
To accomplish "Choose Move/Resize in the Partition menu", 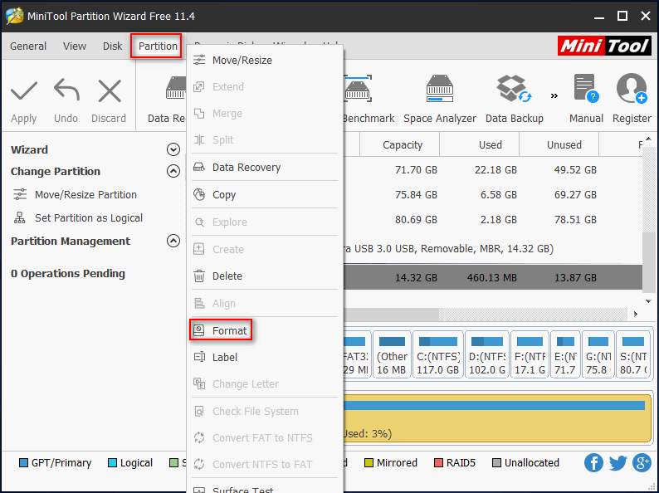I will 265,60.
